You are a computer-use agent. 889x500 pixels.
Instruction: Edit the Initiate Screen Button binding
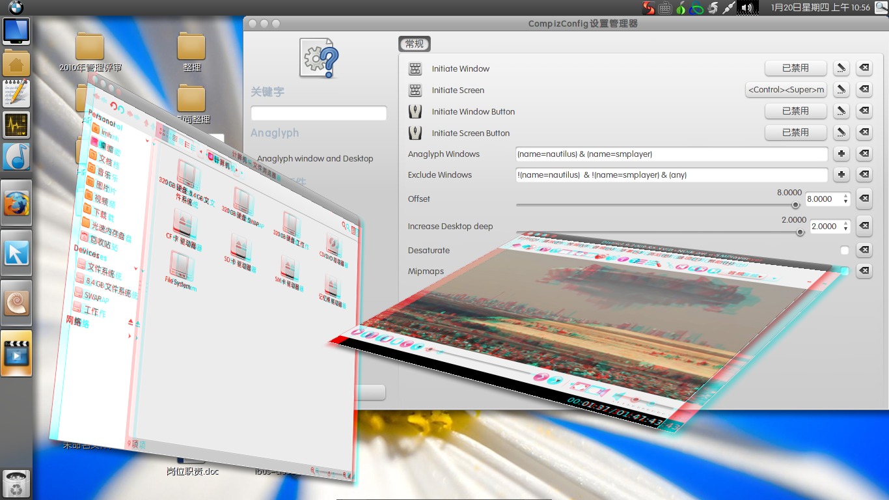tap(841, 133)
